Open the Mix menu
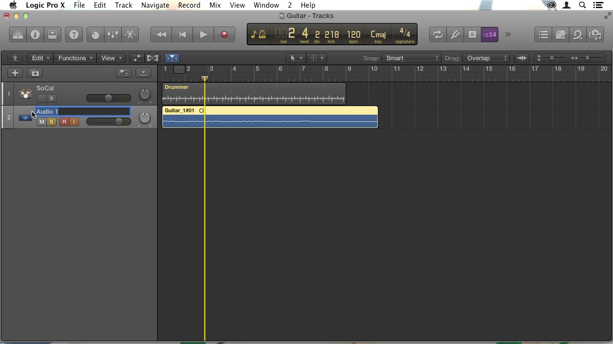Viewport: 613px width, 344px height. click(x=215, y=5)
